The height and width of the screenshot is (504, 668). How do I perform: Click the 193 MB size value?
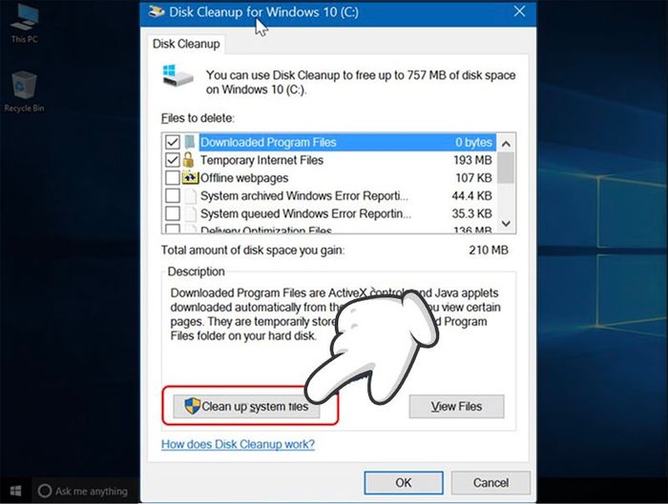click(472, 160)
